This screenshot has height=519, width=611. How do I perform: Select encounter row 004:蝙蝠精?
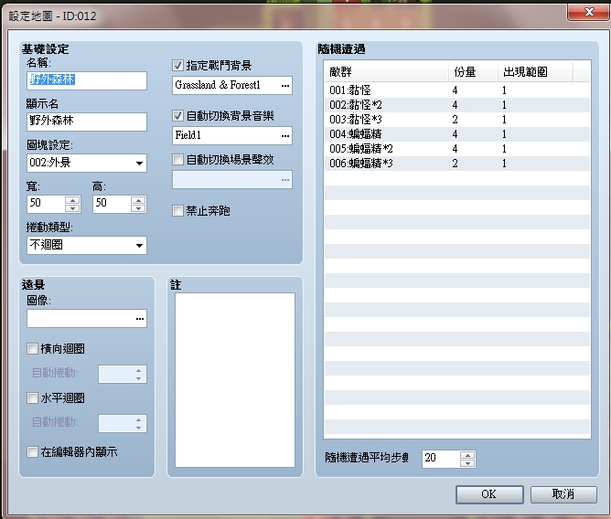point(457,134)
